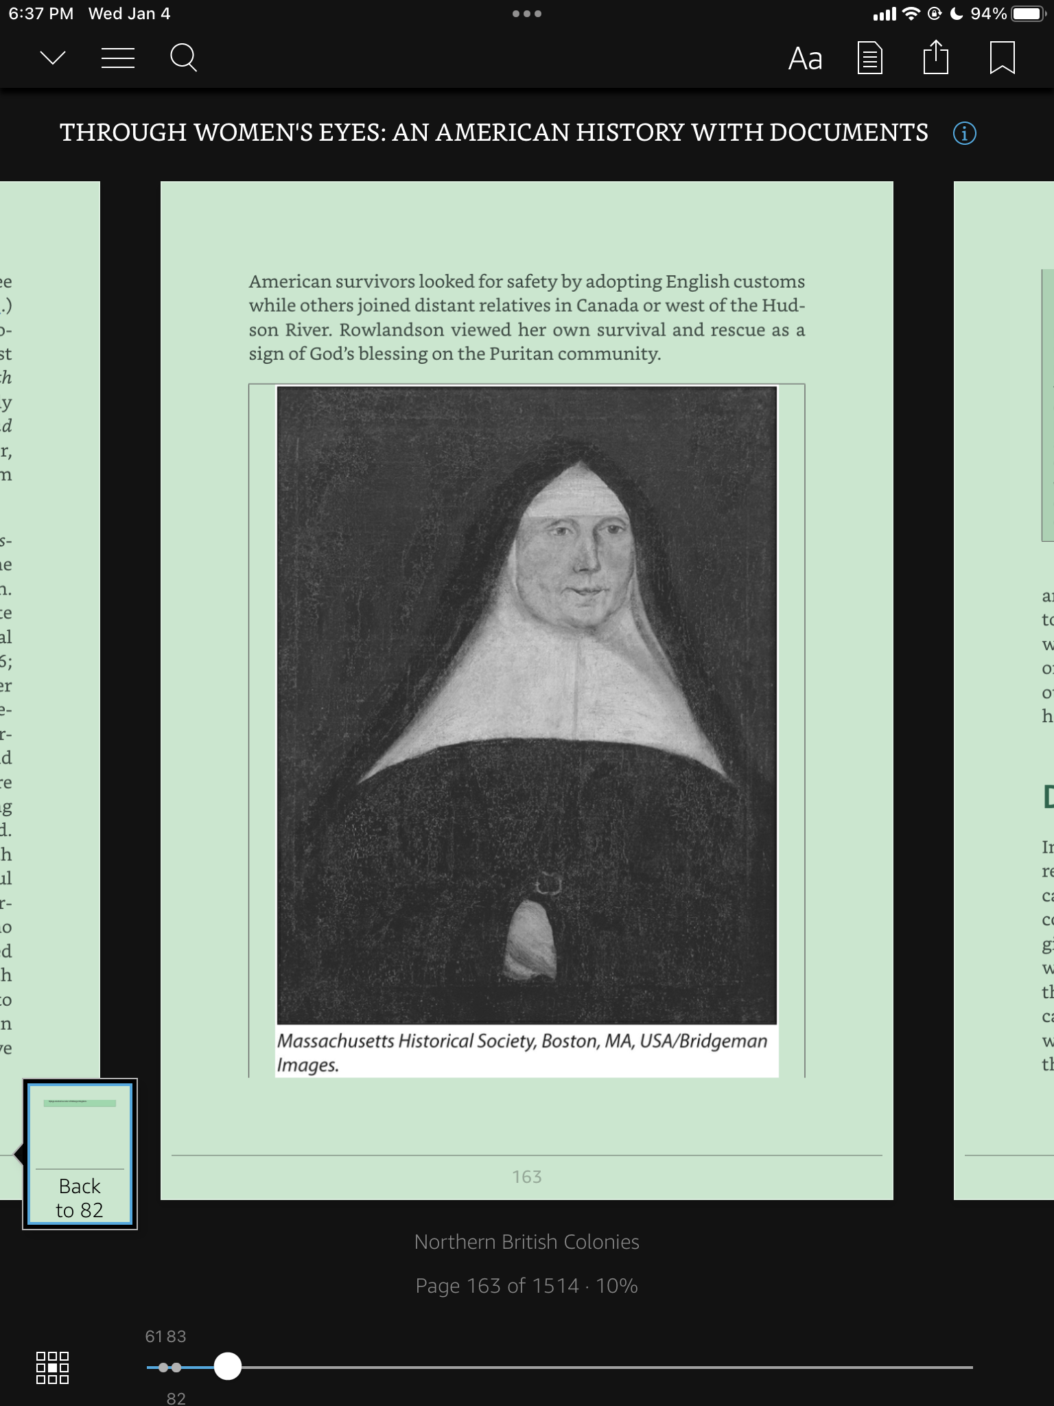Tap the 6:37 PM clock in the status bar

(x=41, y=14)
